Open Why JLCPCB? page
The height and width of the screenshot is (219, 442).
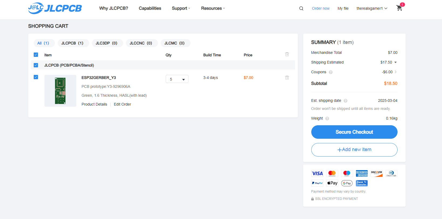tap(113, 8)
